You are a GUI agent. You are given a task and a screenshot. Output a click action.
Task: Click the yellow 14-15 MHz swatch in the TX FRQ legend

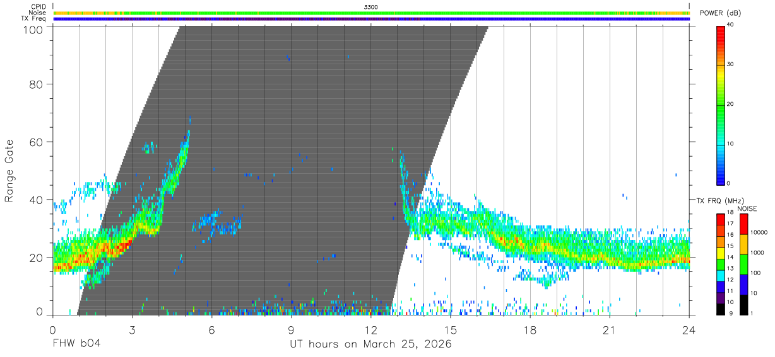click(721, 253)
